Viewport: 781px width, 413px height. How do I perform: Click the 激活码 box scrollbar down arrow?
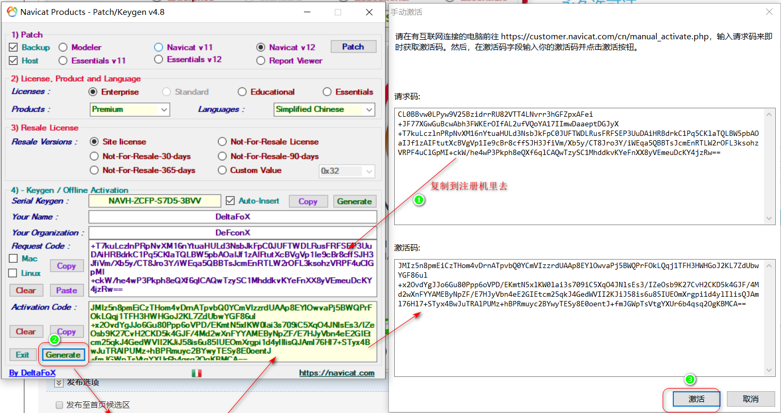click(x=769, y=371)
